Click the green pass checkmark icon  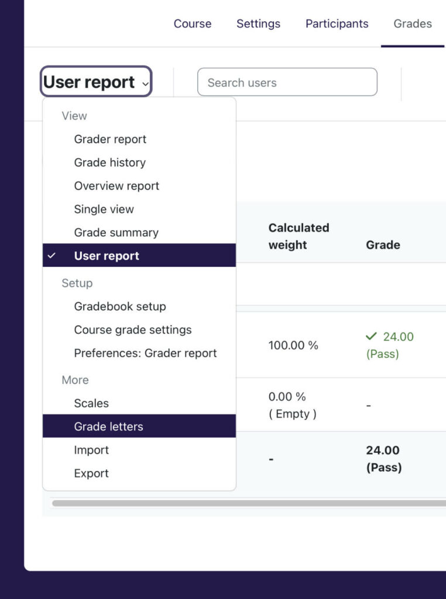pos(369,337)
